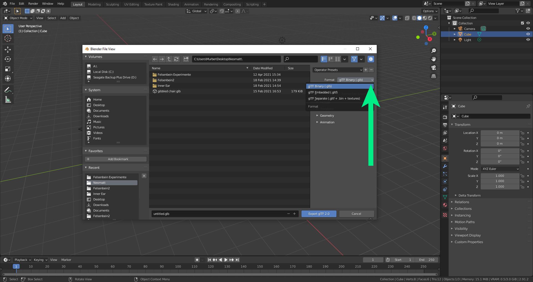Click the Refresh file list icon
Screen dimensions: 533x282
176,59
